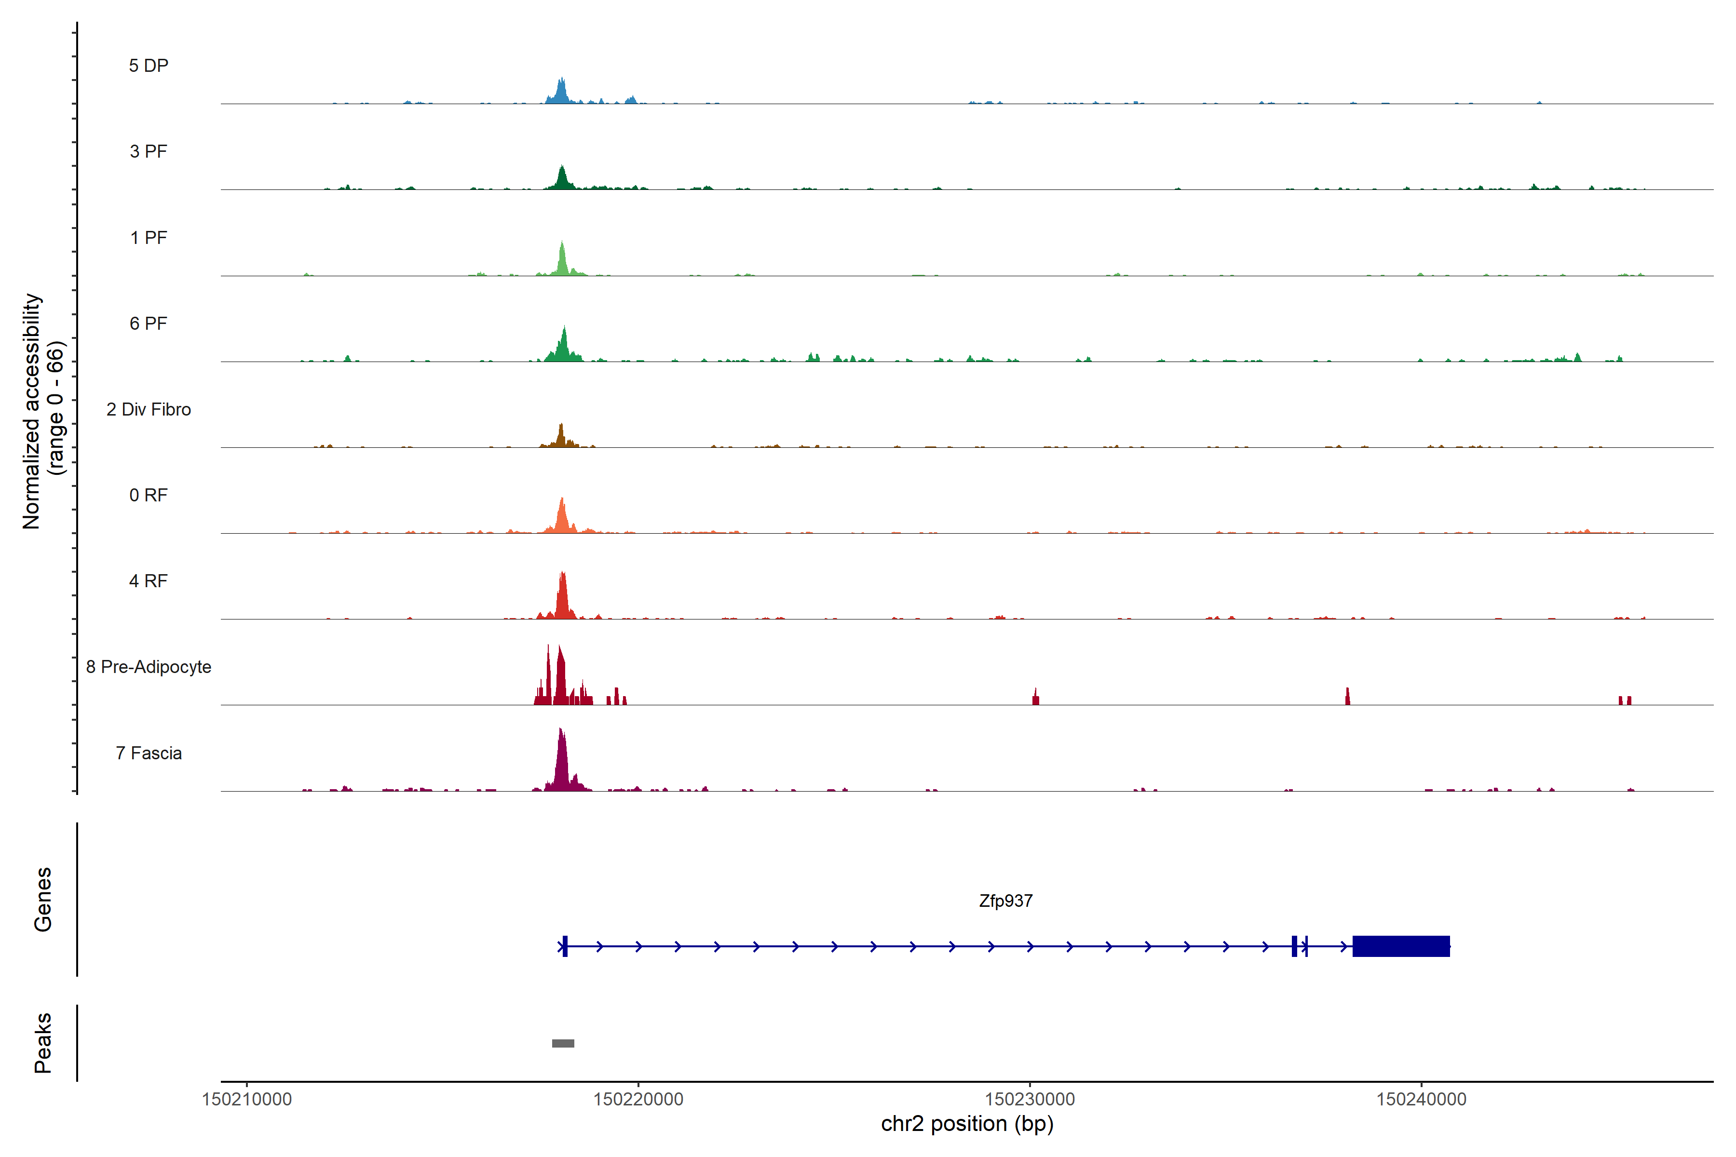Click the large final exon of Zfp937
The width and height of the screenshot is (1736, 1157).
pyautogui.click(x=1400, y=946)
